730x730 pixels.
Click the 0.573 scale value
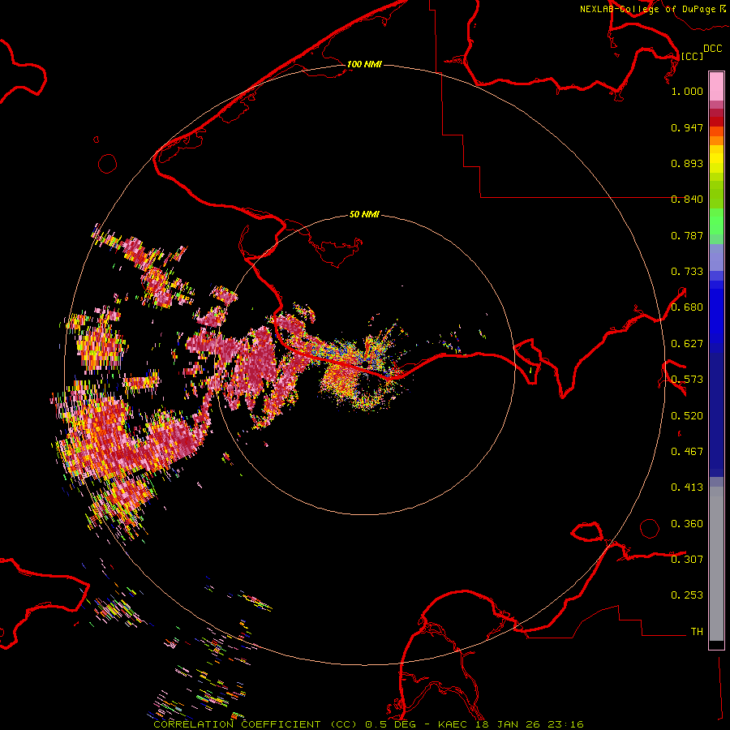687,380
